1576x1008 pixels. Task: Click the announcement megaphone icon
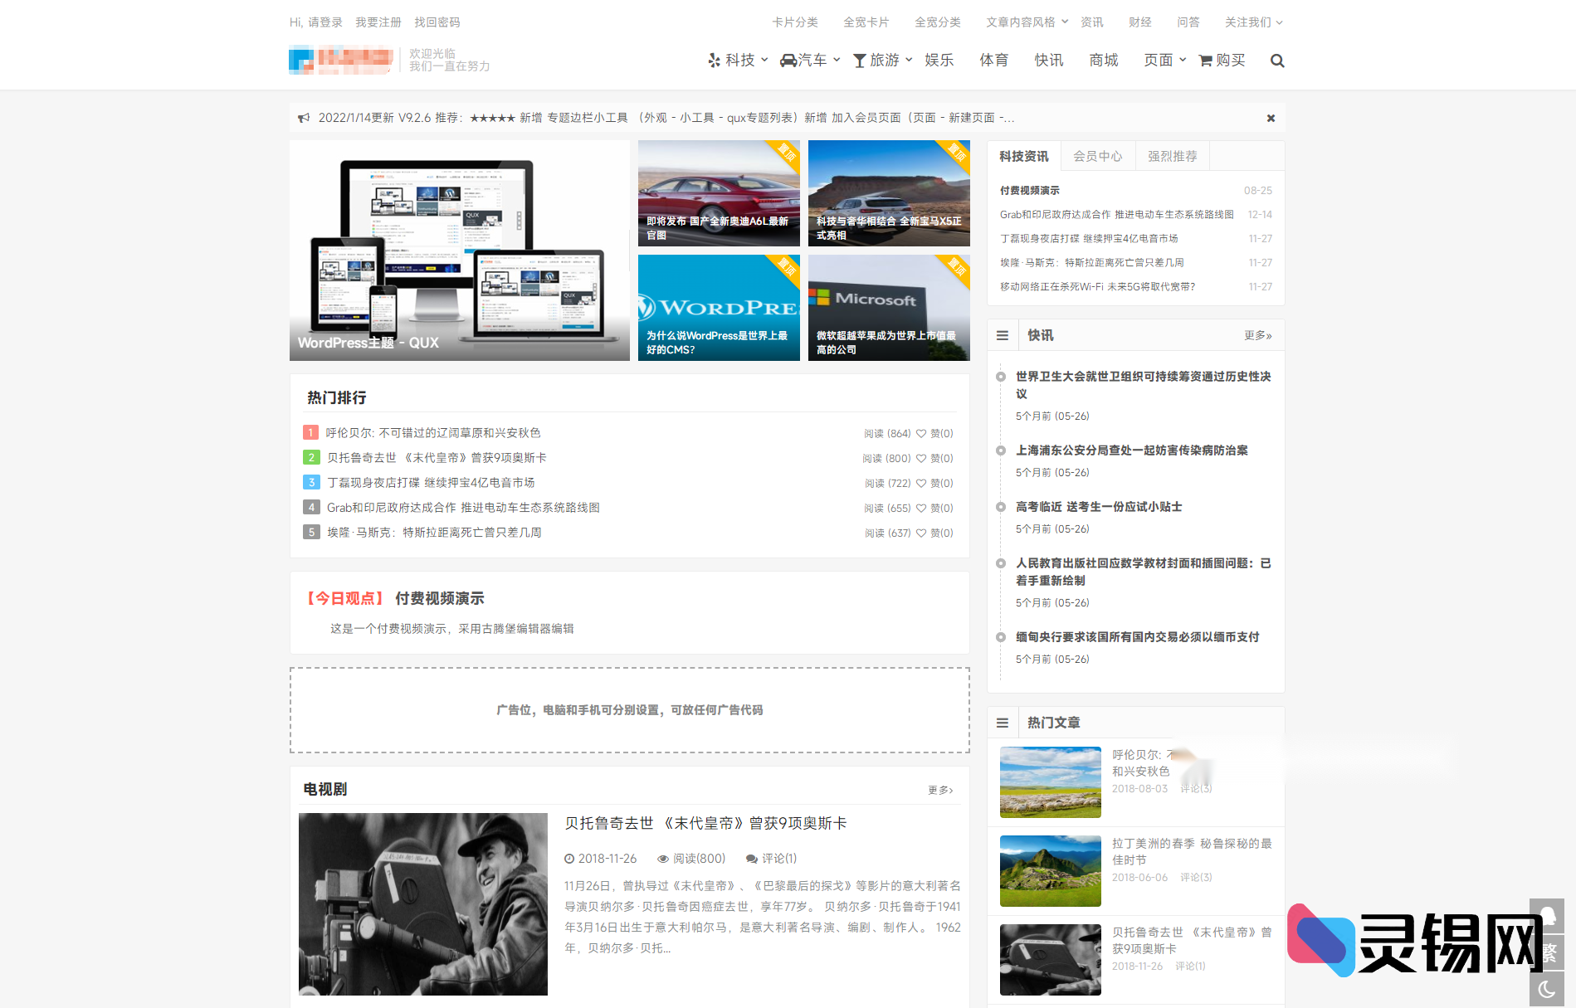click(x=304, y=117)
